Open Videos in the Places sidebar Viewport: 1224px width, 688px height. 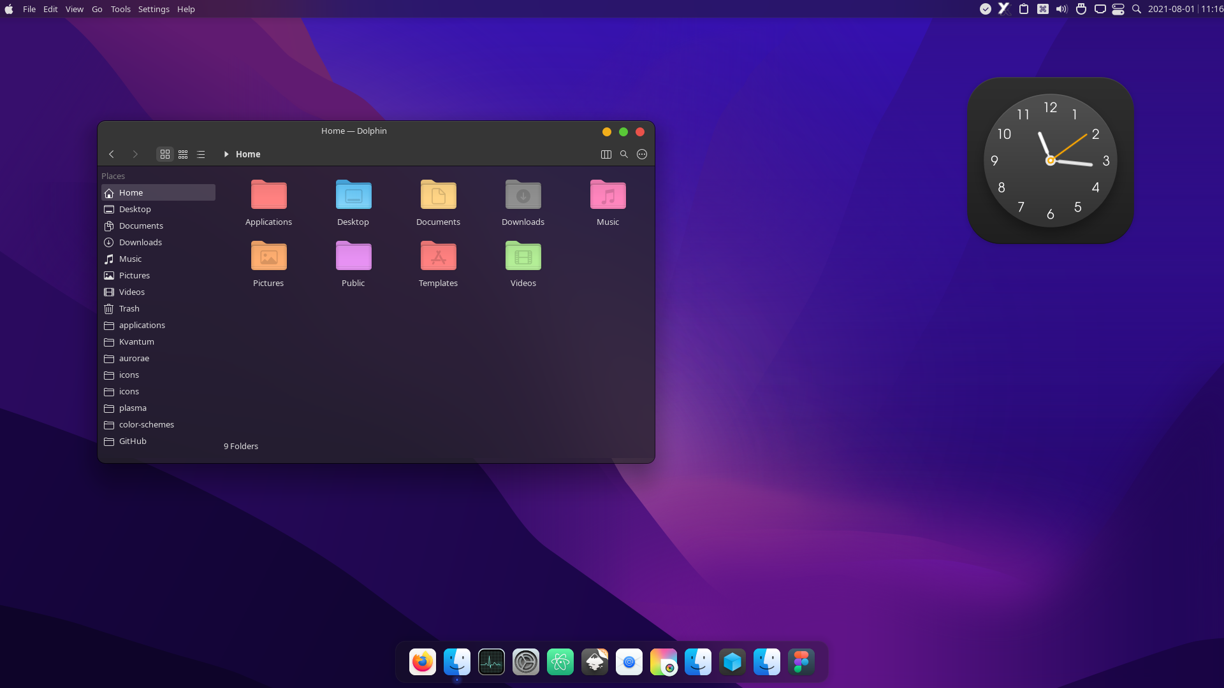158,292
